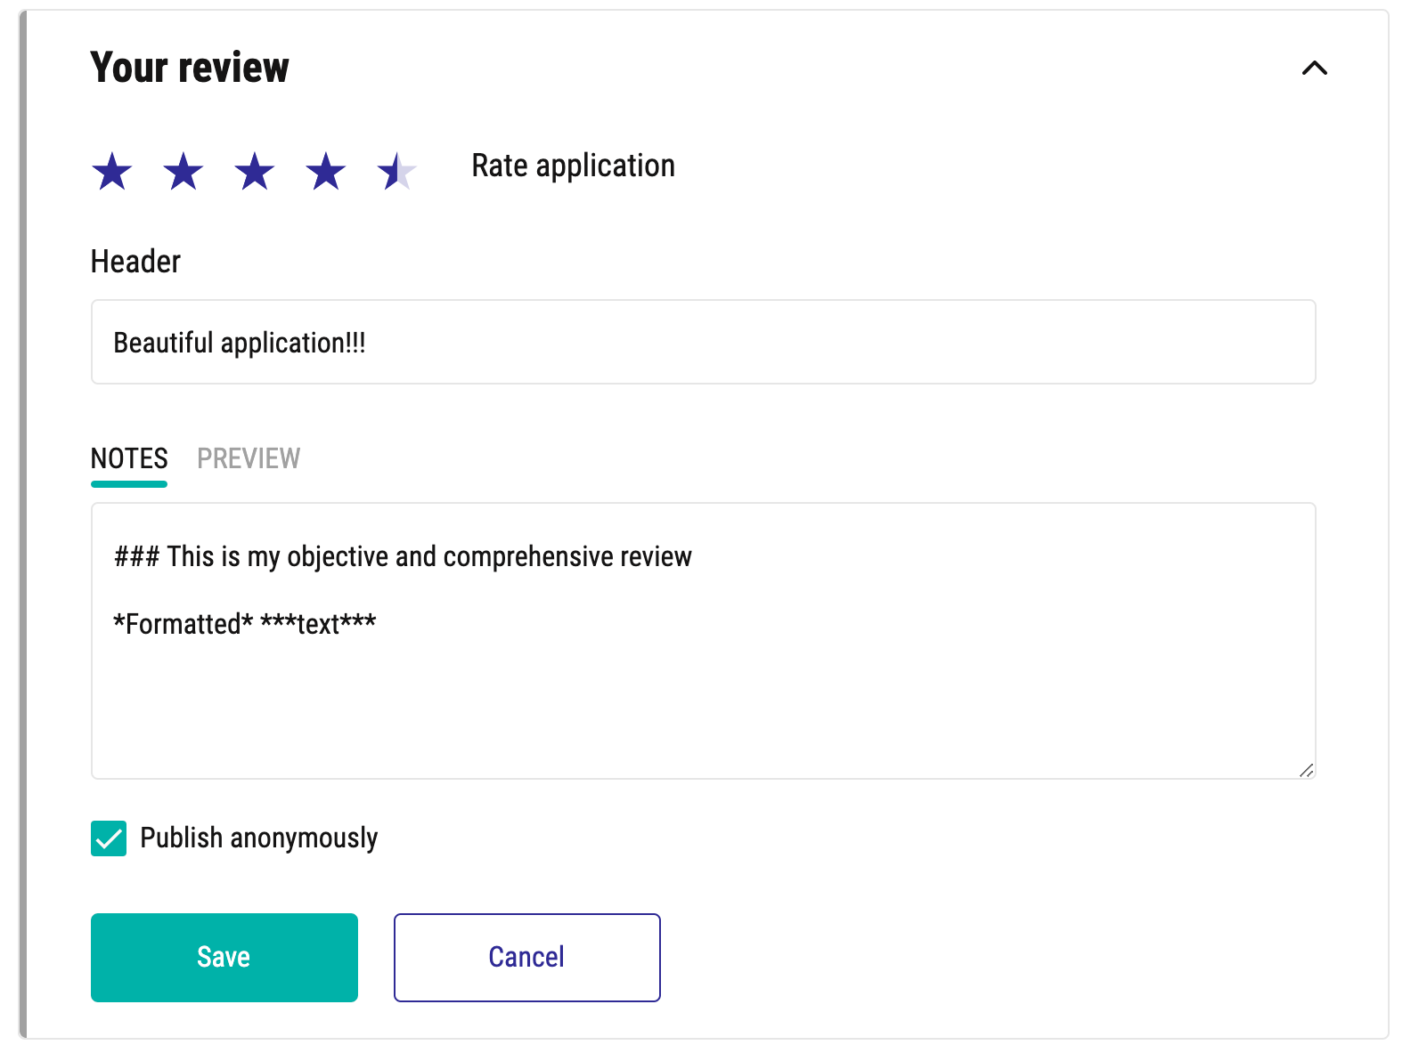
Task: Place cursor after Beautiful application!!! text
Action: point(369,343)
